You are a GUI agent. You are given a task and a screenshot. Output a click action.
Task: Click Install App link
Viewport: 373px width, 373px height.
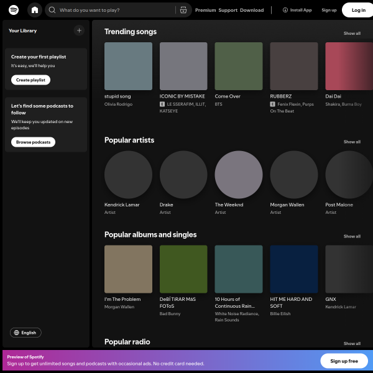297,10
